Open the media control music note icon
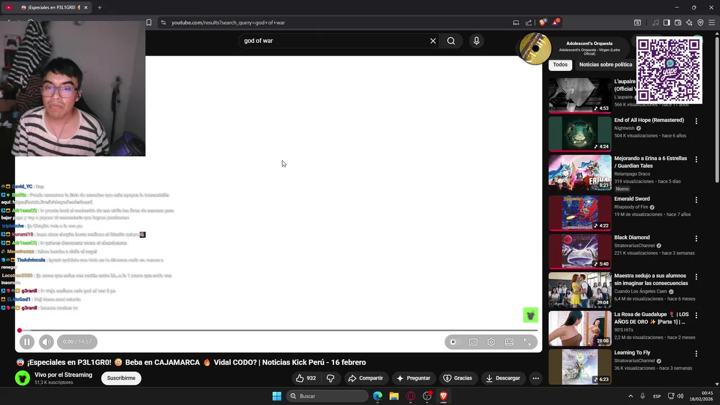Viewport: 720px width, 405px height. (655, 22)
